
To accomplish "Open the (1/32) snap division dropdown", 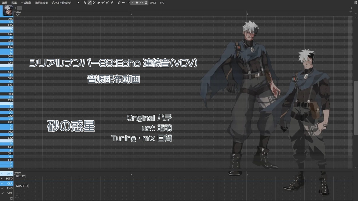I will 153,3.
